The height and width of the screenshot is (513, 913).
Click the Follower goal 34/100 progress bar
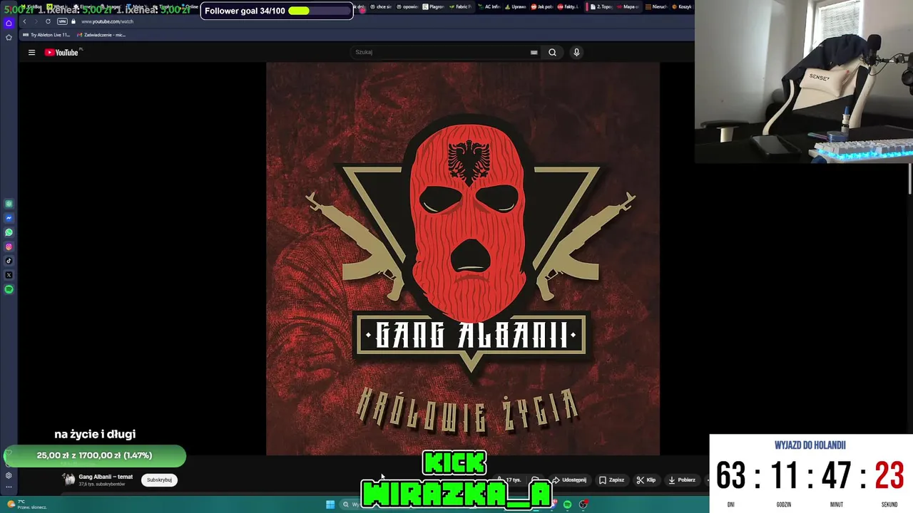coord(277,11)
